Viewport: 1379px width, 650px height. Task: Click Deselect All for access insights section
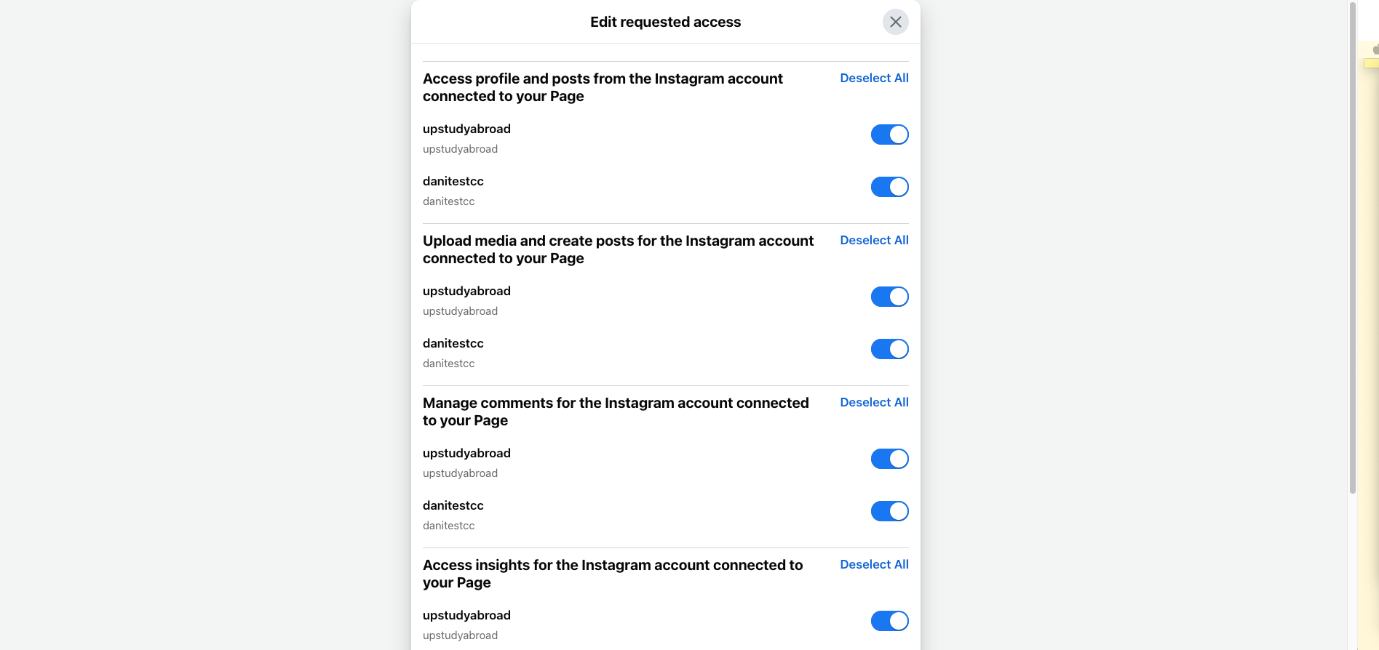(x=874, y=564)
